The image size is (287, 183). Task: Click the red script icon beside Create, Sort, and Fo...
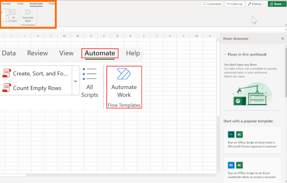6,73
